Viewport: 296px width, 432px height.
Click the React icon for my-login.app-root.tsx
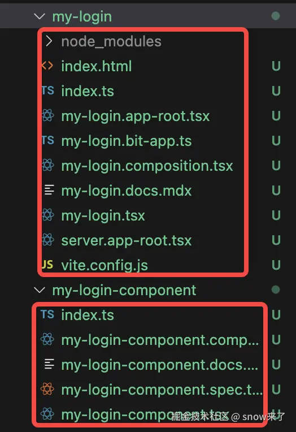(48, 115)
